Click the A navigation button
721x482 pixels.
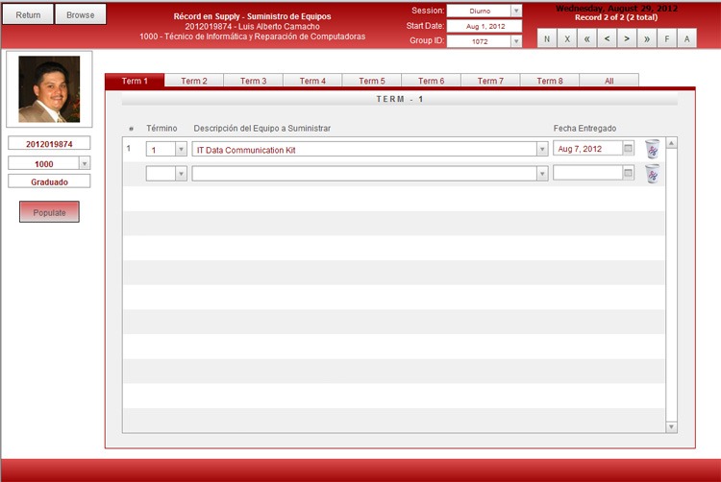click(x=686, y=38)
